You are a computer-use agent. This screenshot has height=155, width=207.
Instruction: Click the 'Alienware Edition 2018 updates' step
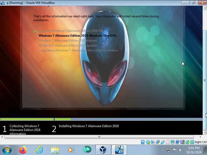click(x=68, y=45)
